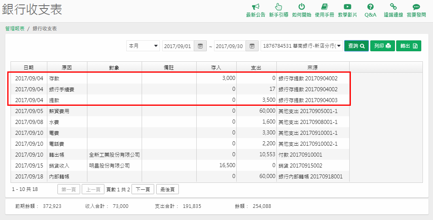Image resolution: width=433 pixels, height=220 pixels.
Task: Open calendar picker for start date 2017/09/01
Action: (200, 46)
